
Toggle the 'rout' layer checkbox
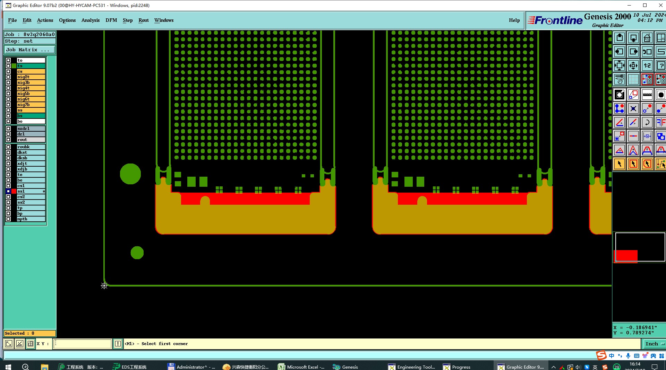tap(8, 140)
